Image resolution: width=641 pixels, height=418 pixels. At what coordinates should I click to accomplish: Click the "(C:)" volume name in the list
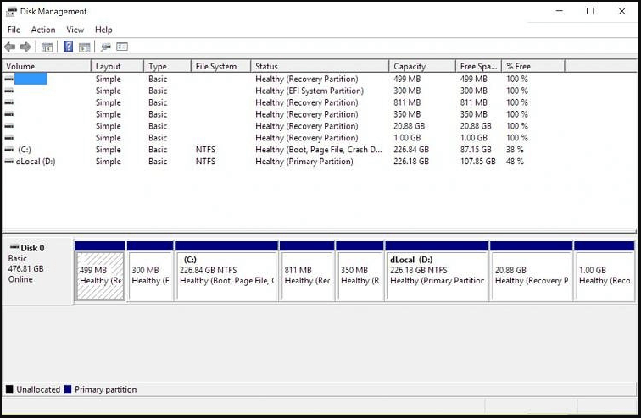click(x=24, y=150)
